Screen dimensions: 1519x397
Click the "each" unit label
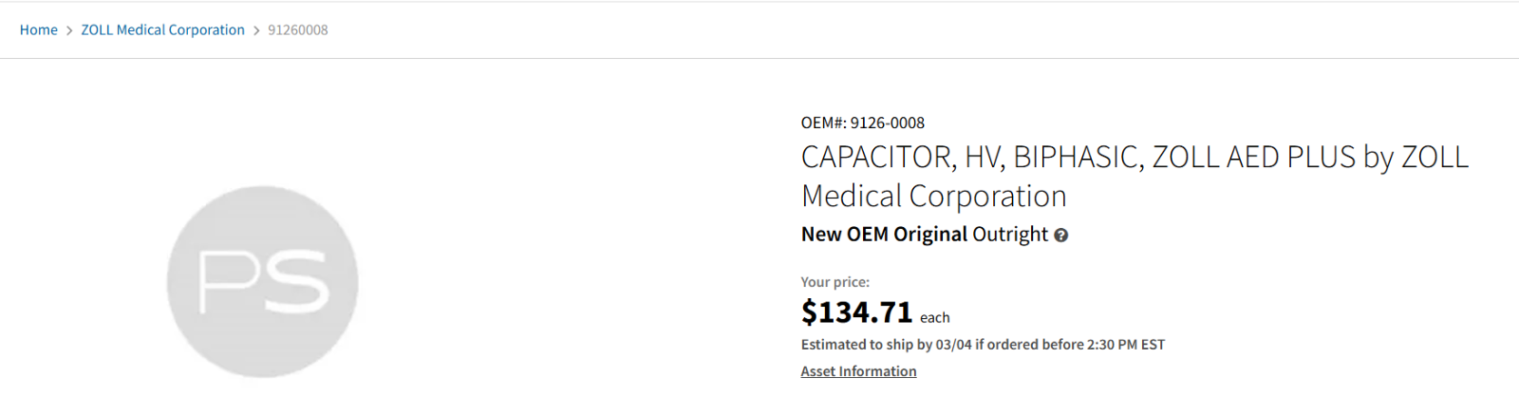(934, 318)
